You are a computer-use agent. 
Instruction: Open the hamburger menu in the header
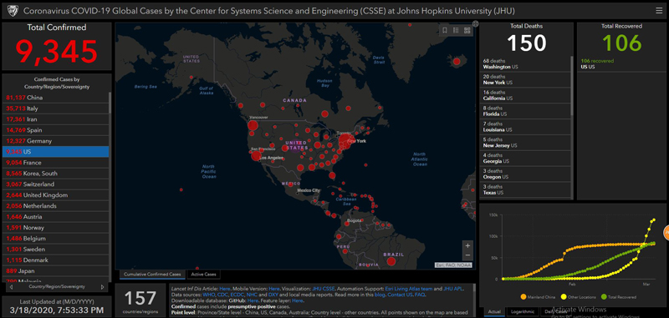pos(659,11)
